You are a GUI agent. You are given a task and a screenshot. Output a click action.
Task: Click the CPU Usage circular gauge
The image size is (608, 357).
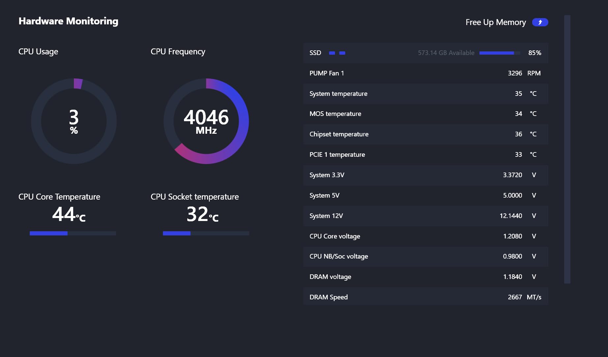coord(74,121)
